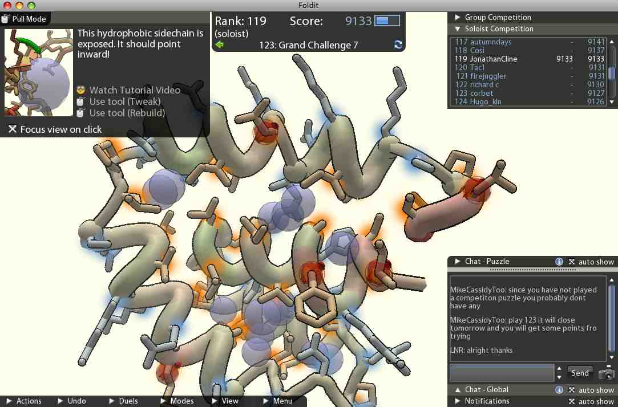Click the chat message input field
This screenshot has width=618, height=407.
(501, 373)
